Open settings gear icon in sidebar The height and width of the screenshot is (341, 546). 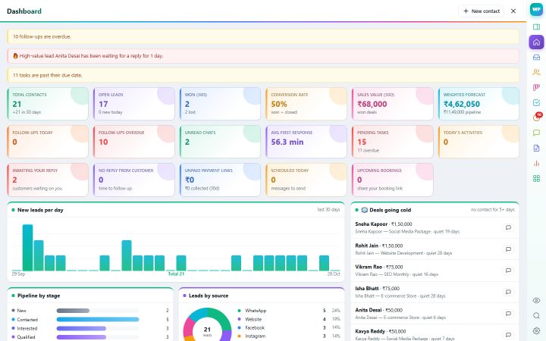click(536, 330)
